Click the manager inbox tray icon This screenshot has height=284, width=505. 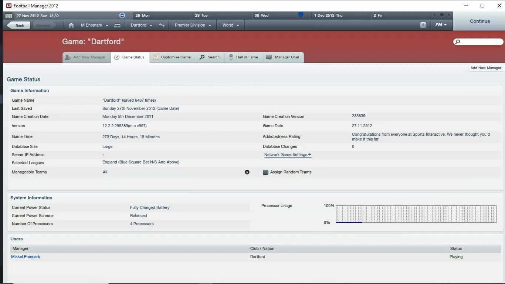(117, 25)
